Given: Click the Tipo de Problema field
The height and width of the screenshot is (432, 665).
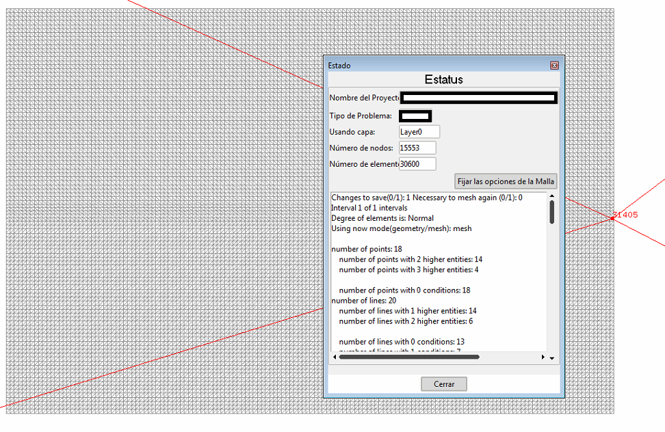Looking at the screenshot, I should [415, 116].
